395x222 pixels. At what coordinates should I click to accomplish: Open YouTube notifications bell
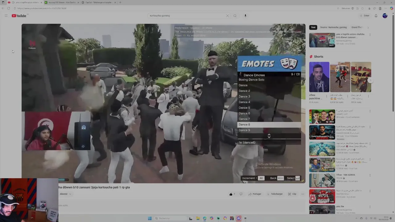point(376,16)
